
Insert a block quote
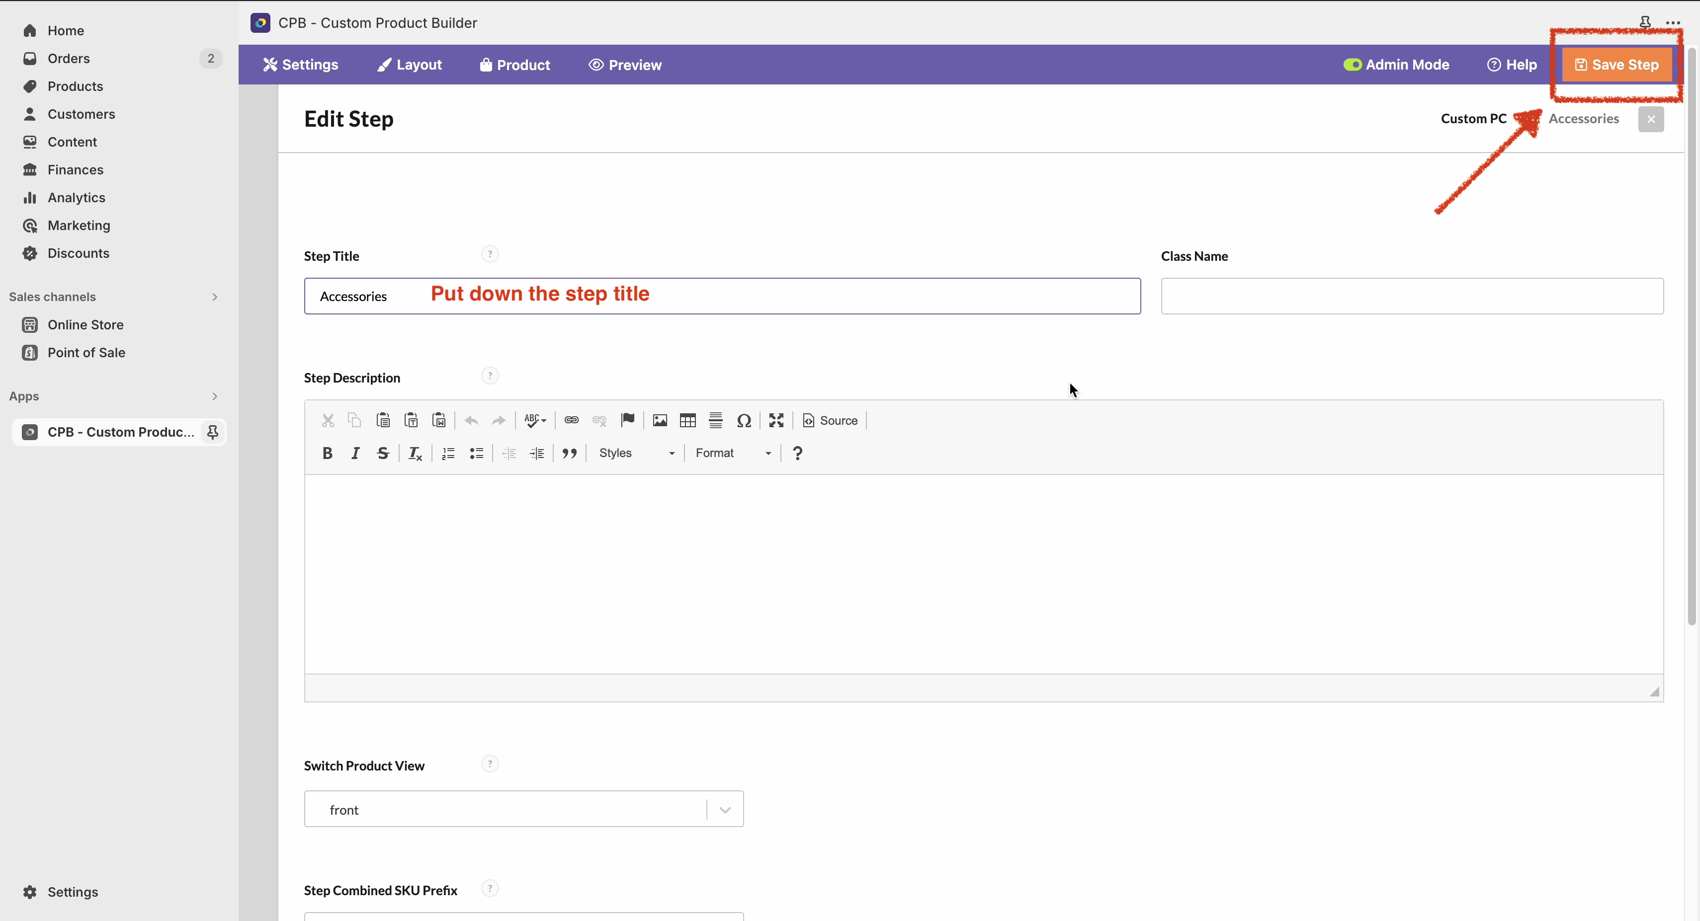570,453
